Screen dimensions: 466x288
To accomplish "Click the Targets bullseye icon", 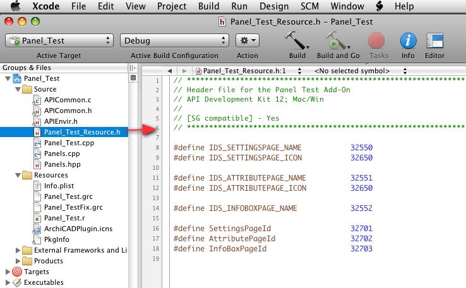I will pos(17,272).
